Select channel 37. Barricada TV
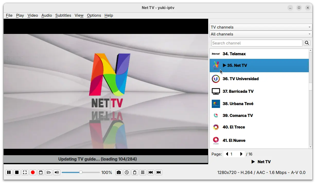The image size is (316, 184). (x=259, y=91)
